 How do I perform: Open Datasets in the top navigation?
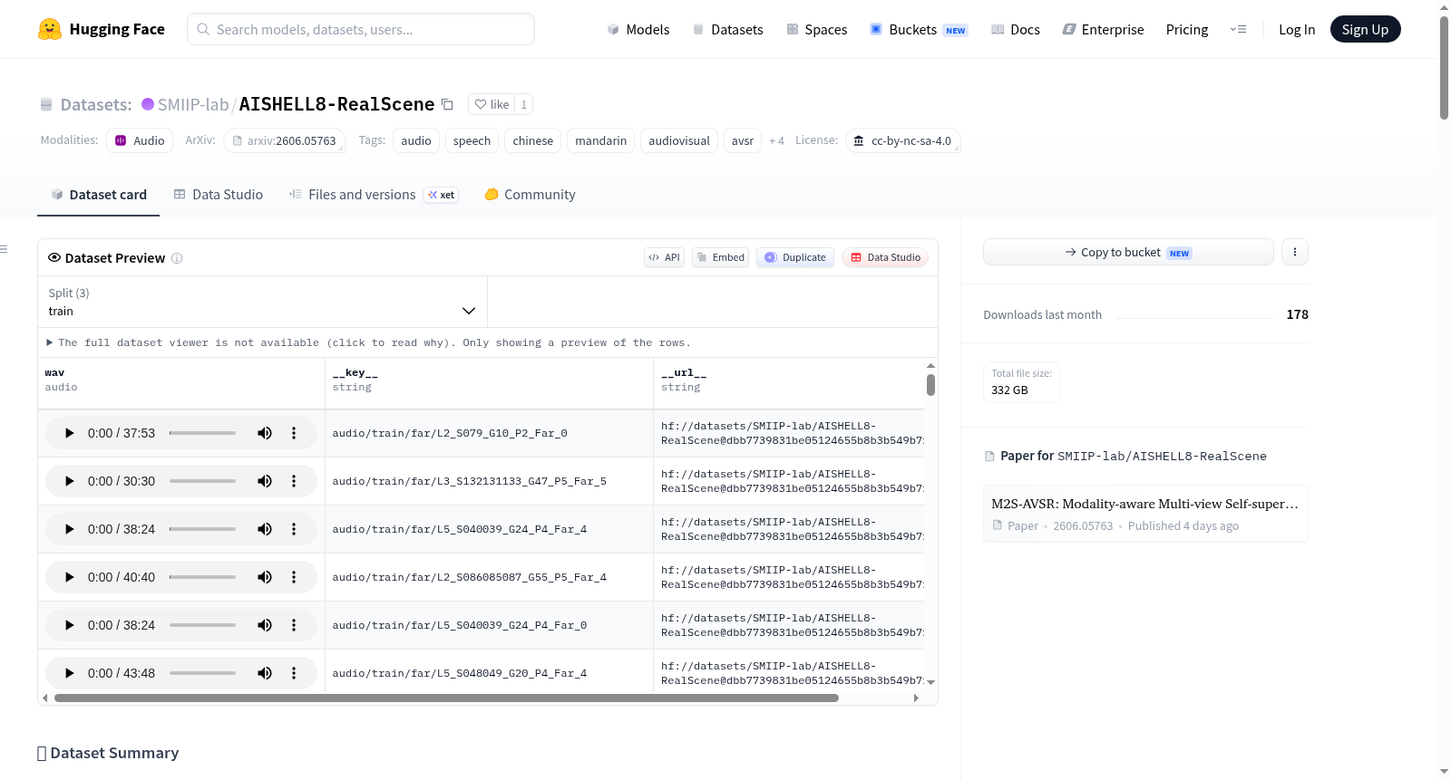coord(728,29)
